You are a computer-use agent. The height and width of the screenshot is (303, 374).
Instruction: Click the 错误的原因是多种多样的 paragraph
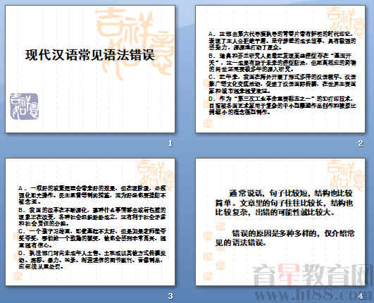click(x=285, y=237)
